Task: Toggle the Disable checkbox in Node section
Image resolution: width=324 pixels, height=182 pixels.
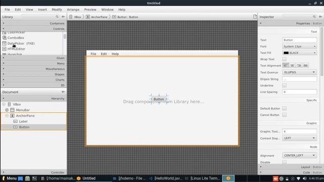Action: [x=285, y=162]
